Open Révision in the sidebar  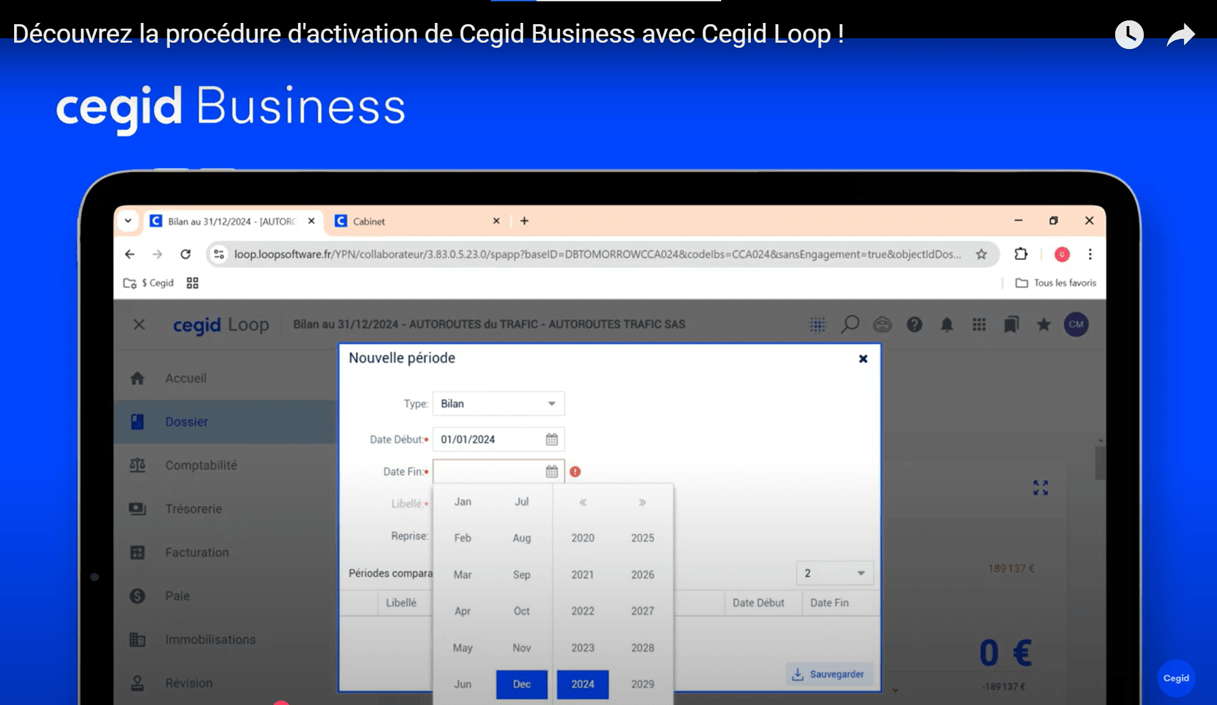[x=225, y=683]
